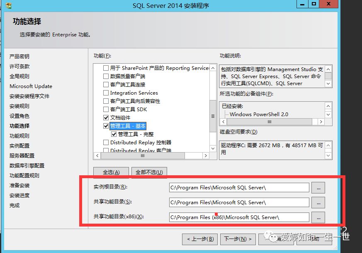
Task: Select 安装规则 step in sidebar
Action: tap(19, 106)
